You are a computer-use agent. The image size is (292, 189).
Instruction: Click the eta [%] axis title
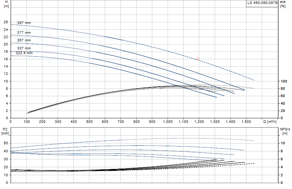(283, 4)
